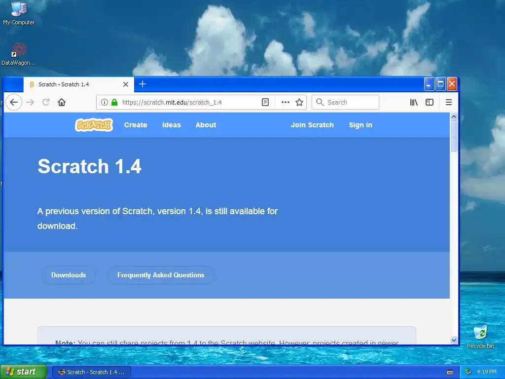Reload the page with the refresh icon
The width and height of the screenshot is (505, 379).
pos(46,103)
